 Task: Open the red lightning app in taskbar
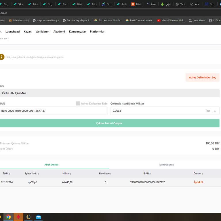click(x=18, y=217)
